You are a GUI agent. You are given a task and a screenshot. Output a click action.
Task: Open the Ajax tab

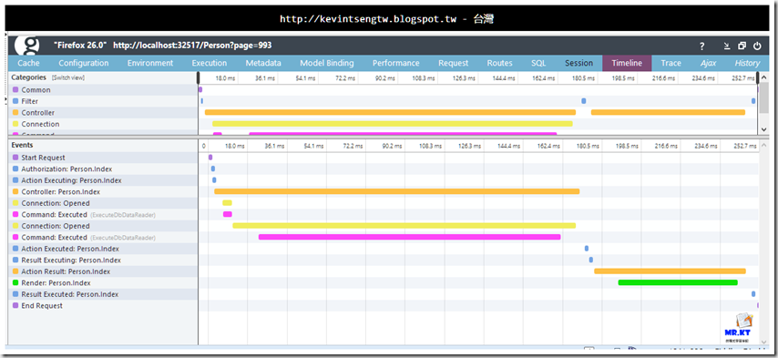point(708,63)
